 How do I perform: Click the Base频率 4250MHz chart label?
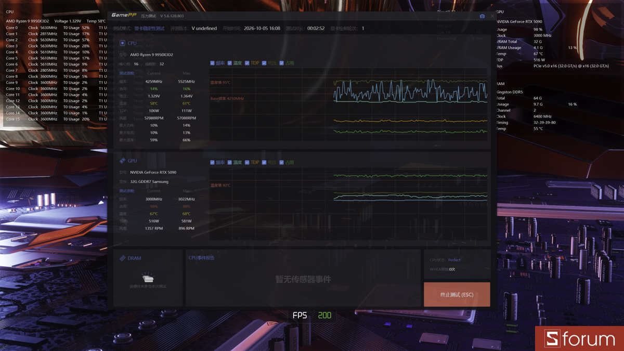(227, 98)
